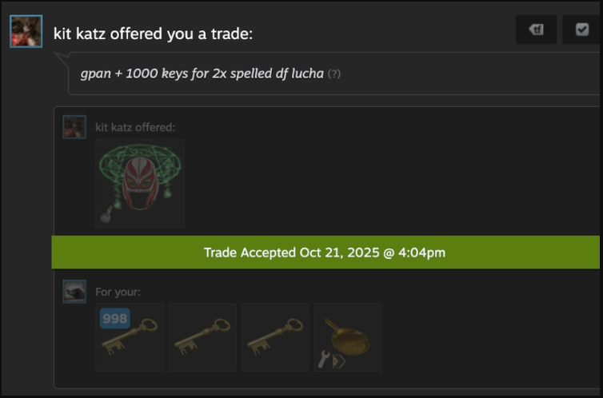
Task: Select the second key item
Action: coord(202,338)
